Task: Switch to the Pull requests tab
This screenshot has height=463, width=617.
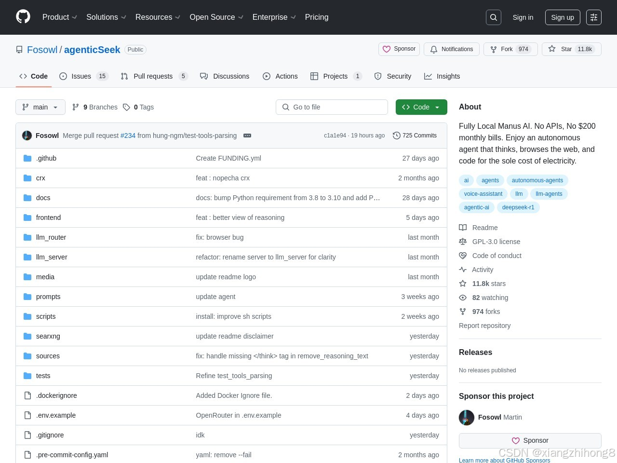Action: (154, 76)
